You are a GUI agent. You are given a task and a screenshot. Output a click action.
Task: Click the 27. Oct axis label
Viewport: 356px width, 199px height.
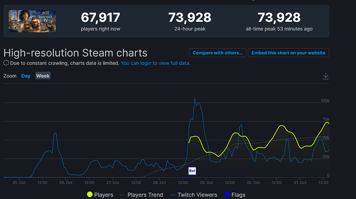(112, 183)
